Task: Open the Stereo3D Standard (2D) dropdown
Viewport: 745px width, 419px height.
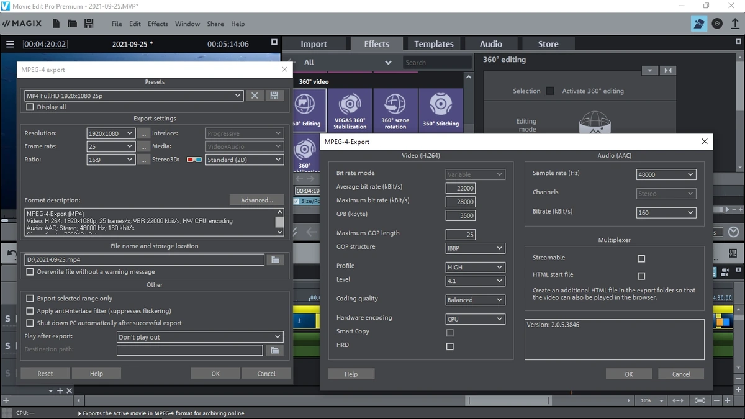Action: point(245,160)
